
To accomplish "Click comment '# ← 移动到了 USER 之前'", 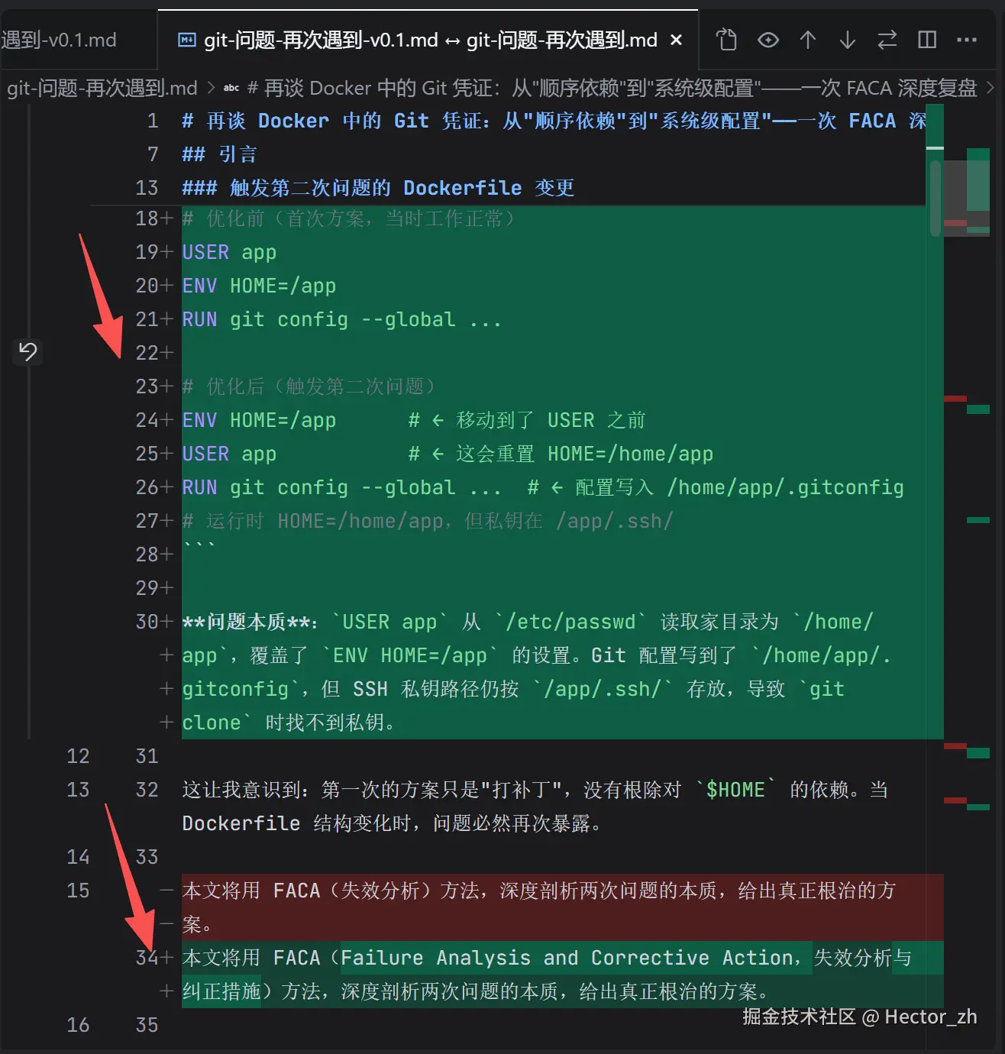I will point(527,420).
